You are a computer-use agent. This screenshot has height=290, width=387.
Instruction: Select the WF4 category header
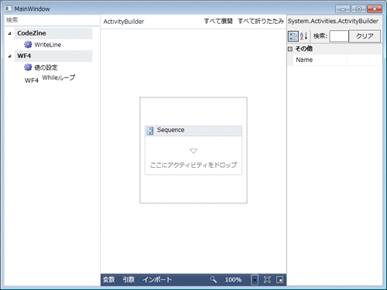[53, 56]
